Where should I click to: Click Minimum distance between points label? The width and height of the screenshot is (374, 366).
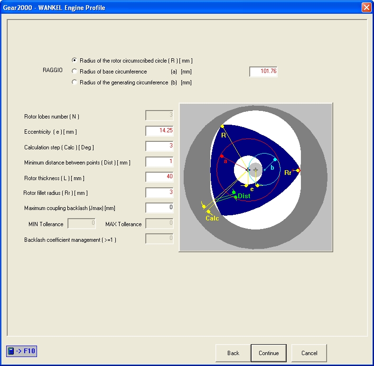pyautogui.click(x=77, y=163)
